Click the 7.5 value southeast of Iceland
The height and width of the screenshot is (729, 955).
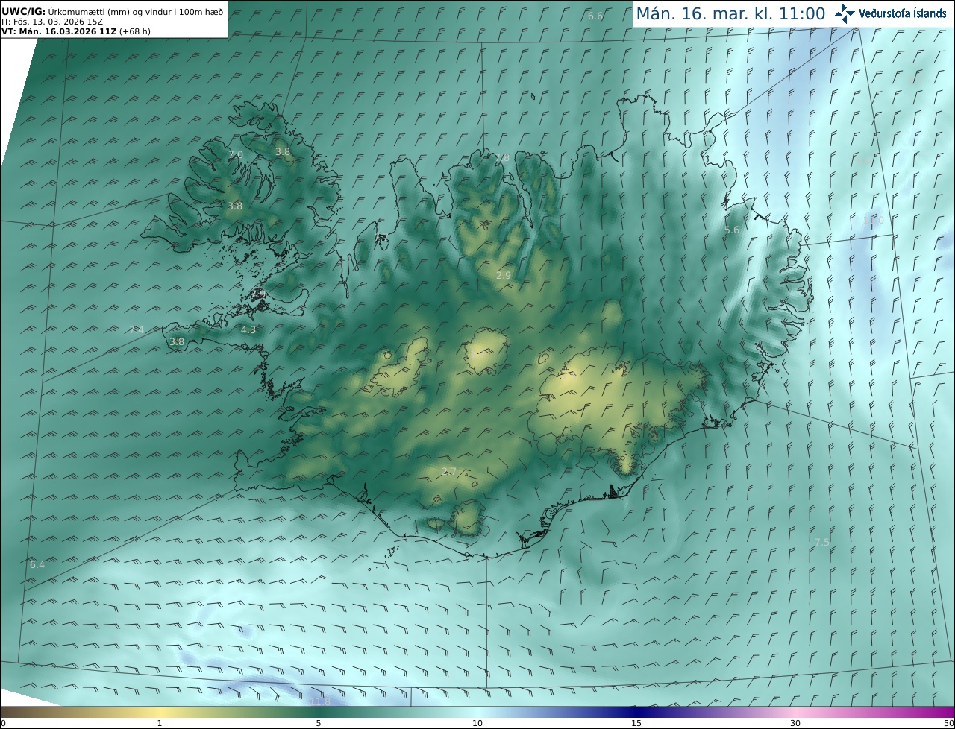[822, 542]
